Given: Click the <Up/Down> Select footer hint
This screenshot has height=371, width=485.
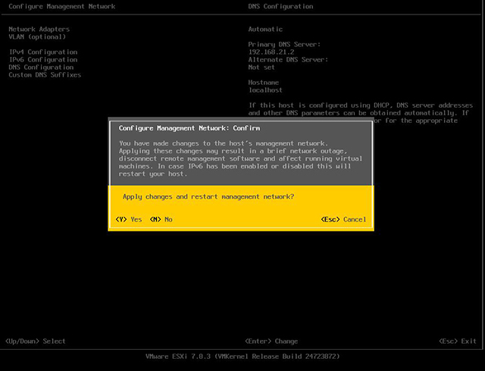Looking at the screenshot, I should [x=36, y=341].
